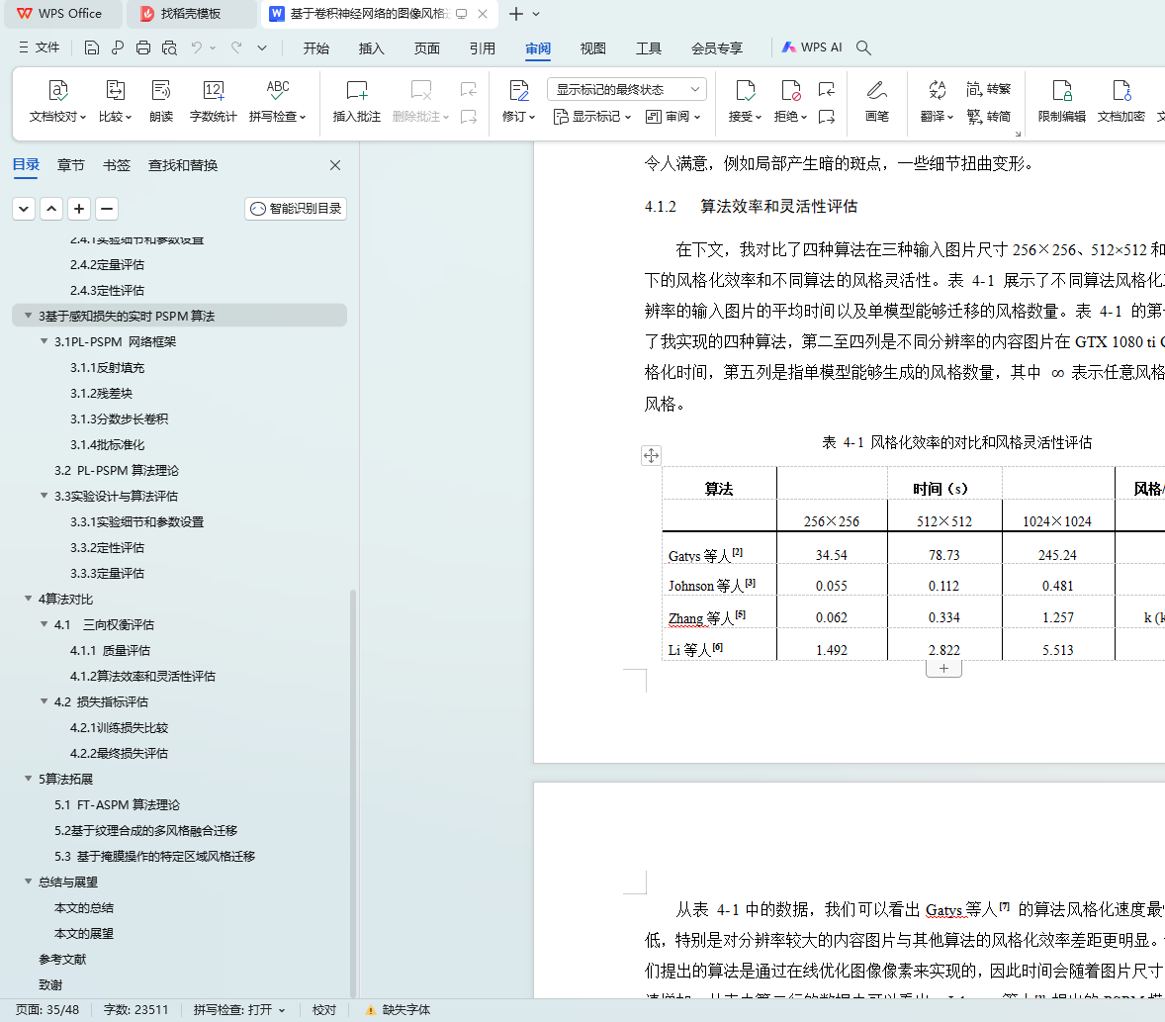
Task: Open the 翻译 translate tool
Action: click(x=937, y=101)
